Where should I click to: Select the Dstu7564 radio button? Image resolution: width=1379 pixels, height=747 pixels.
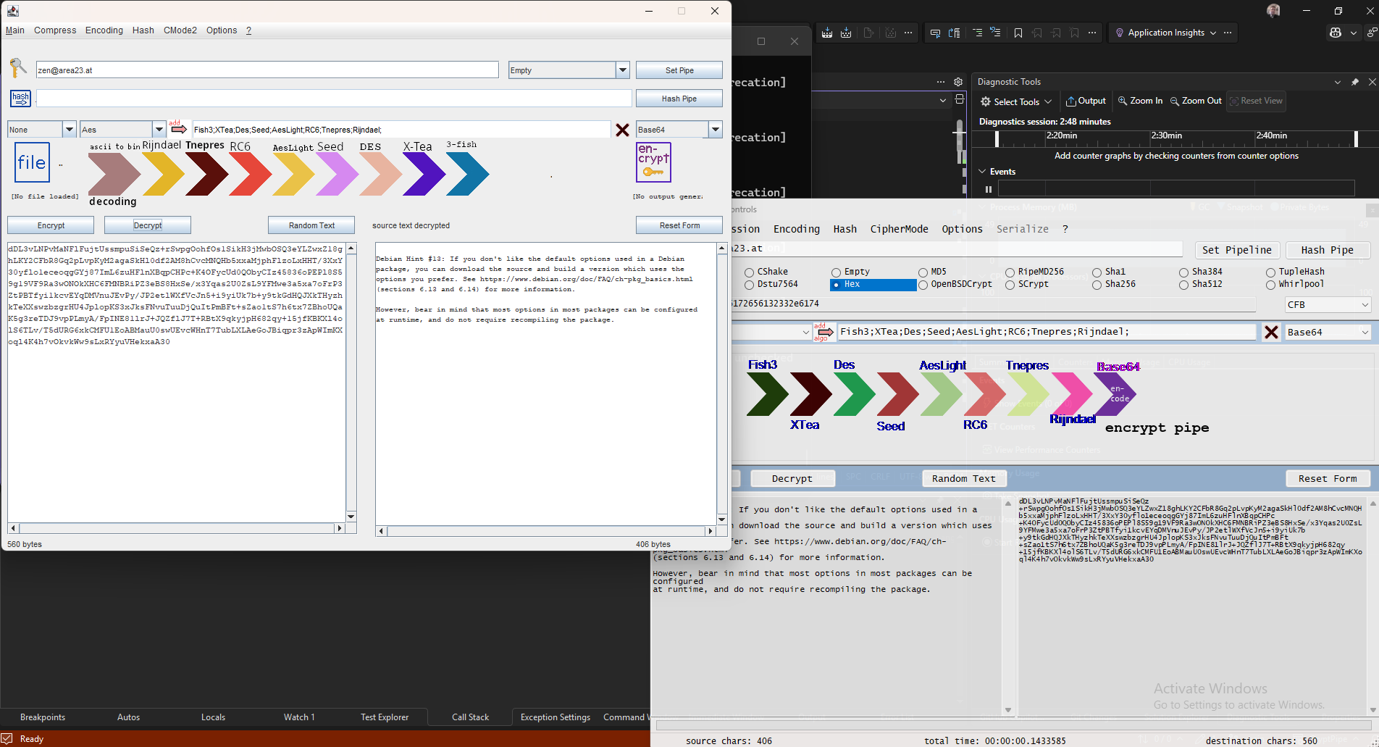pyautogui.click(x=749, y=285)
